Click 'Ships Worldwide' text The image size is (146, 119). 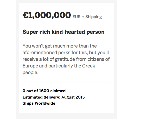[x=39, y=103]
